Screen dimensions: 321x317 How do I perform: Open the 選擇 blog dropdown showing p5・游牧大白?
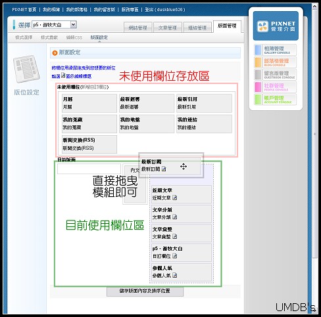point(54,25)
